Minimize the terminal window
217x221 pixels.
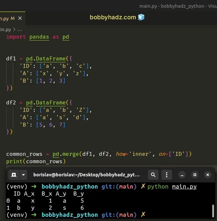182,175
